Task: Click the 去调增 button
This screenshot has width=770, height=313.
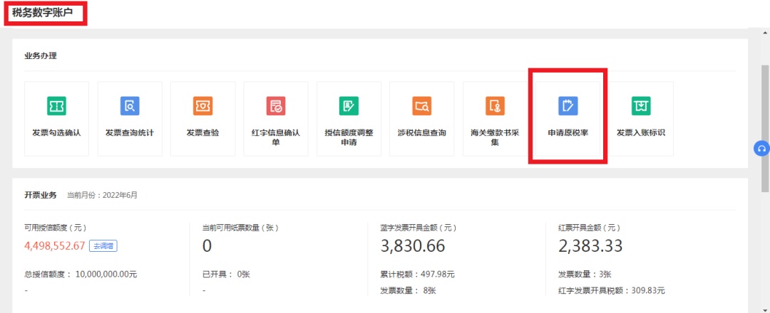Action: tap(103, 245)
